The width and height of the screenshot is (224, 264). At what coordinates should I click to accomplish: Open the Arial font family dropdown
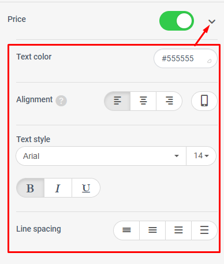pyautogui.click(x=101, y=156)
